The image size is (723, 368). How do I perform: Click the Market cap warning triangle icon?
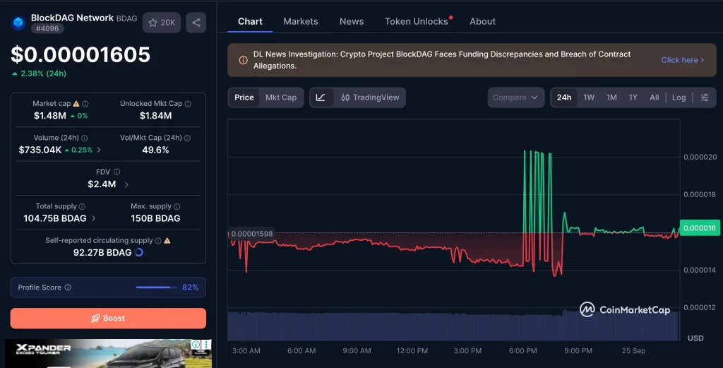tap(76, 104)
